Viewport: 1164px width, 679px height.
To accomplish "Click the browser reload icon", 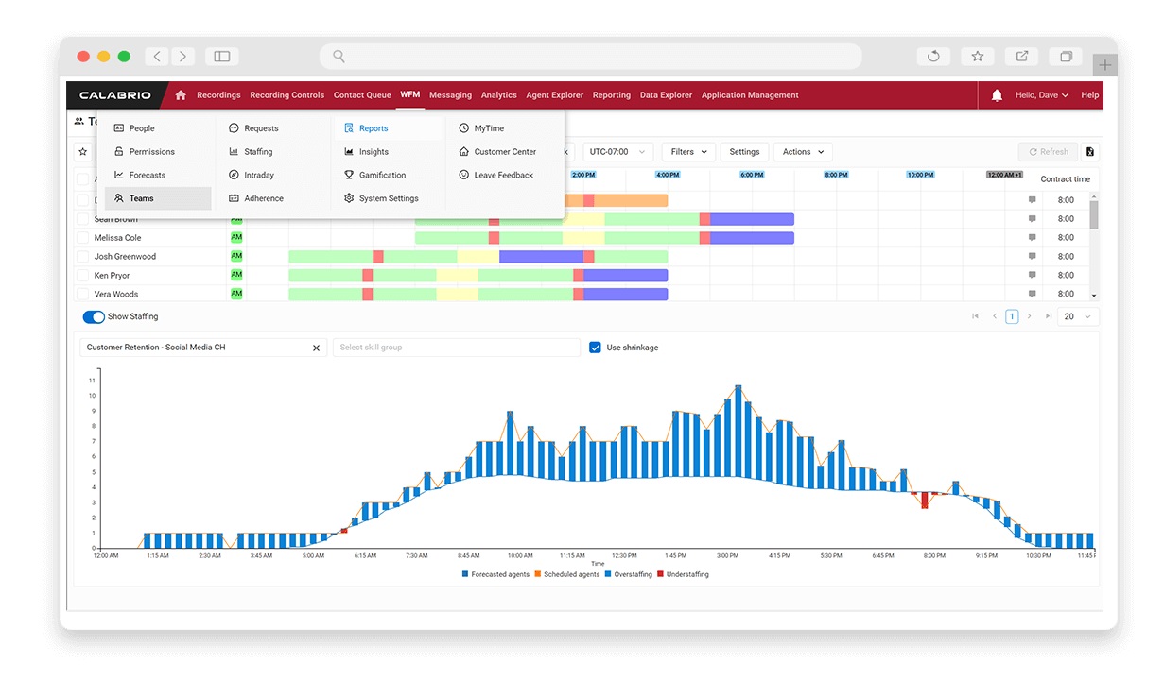I will (x=933, y=57).
